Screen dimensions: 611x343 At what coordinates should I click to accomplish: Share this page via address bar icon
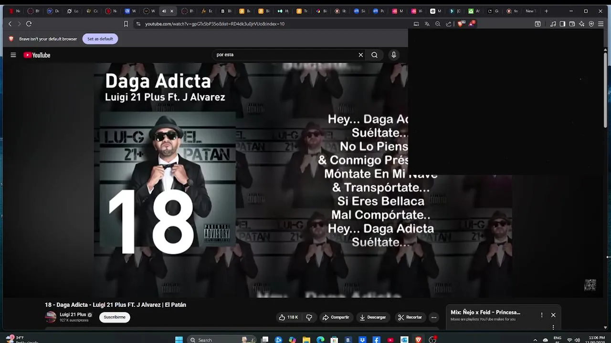coord(449,24)
